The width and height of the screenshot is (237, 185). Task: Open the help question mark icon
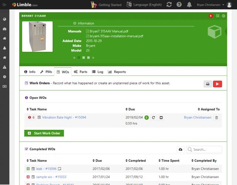click(x=179, y=5)
